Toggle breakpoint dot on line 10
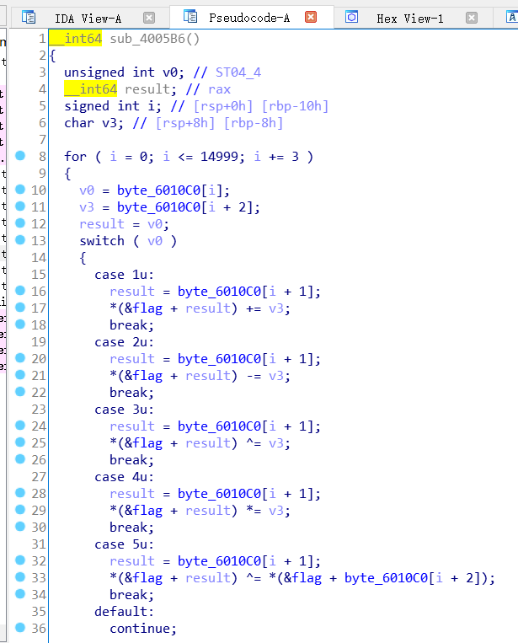 (x=20, y=189)
